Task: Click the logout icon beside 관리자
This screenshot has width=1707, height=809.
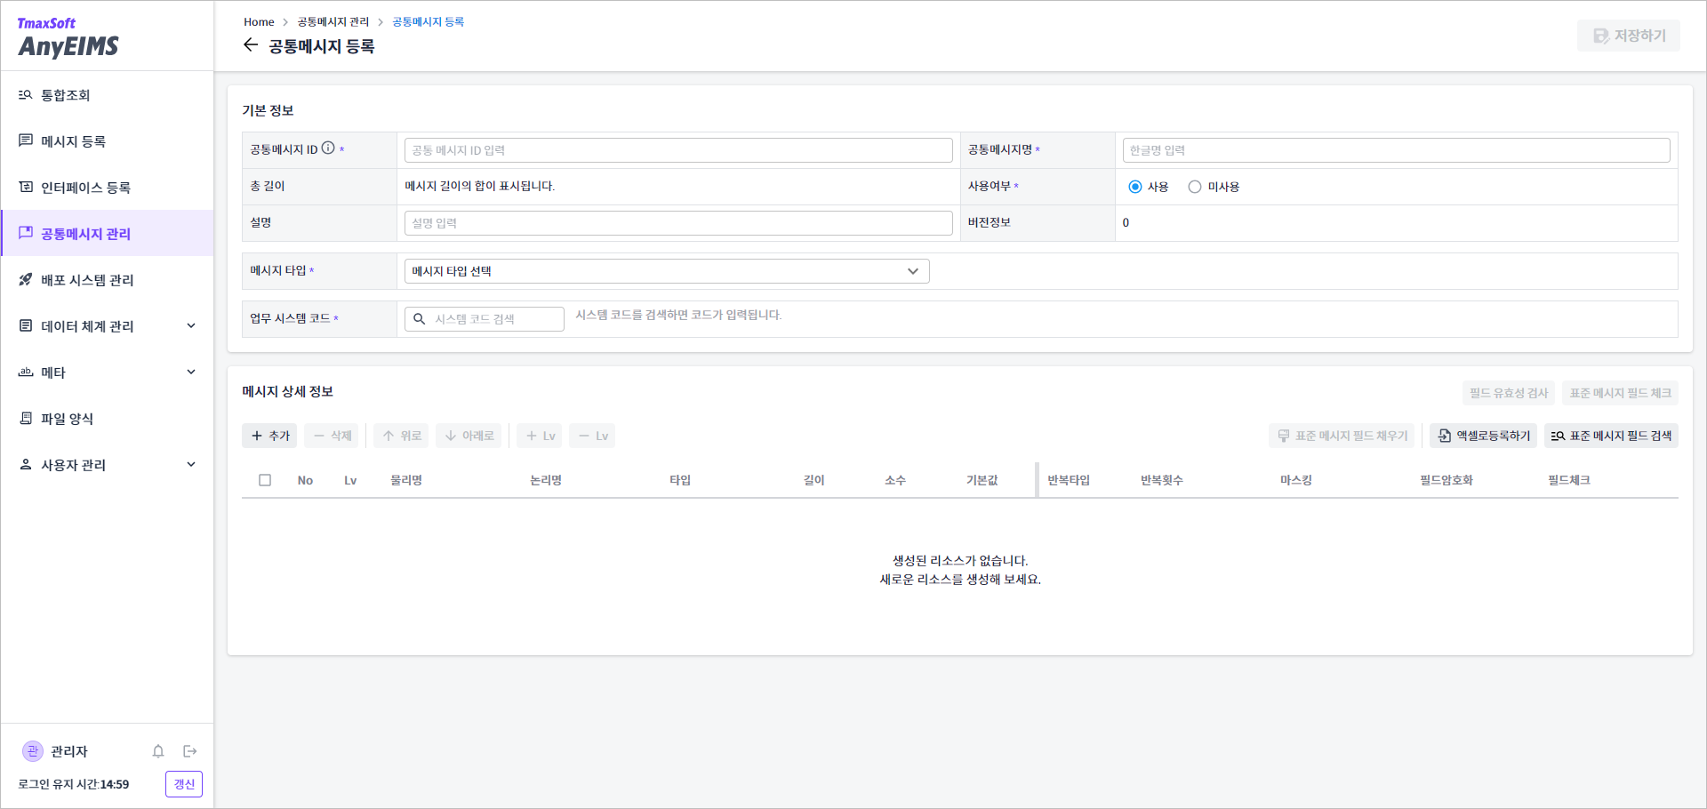Action: pyautogui.click(x=189, y=751)
